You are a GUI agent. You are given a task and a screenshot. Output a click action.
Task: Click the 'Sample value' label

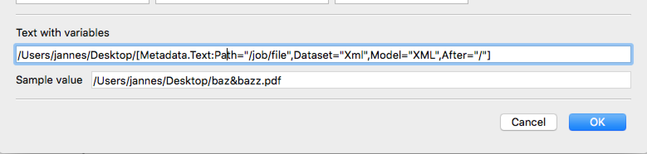point(49,80)
